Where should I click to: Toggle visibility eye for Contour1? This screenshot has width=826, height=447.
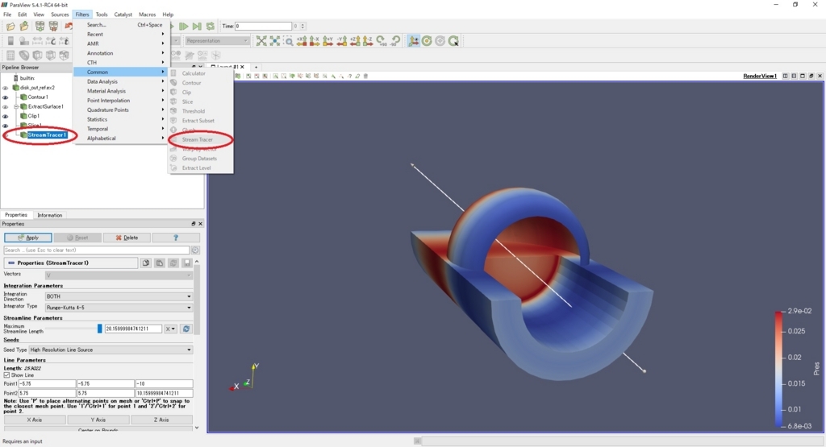point(6,97)
